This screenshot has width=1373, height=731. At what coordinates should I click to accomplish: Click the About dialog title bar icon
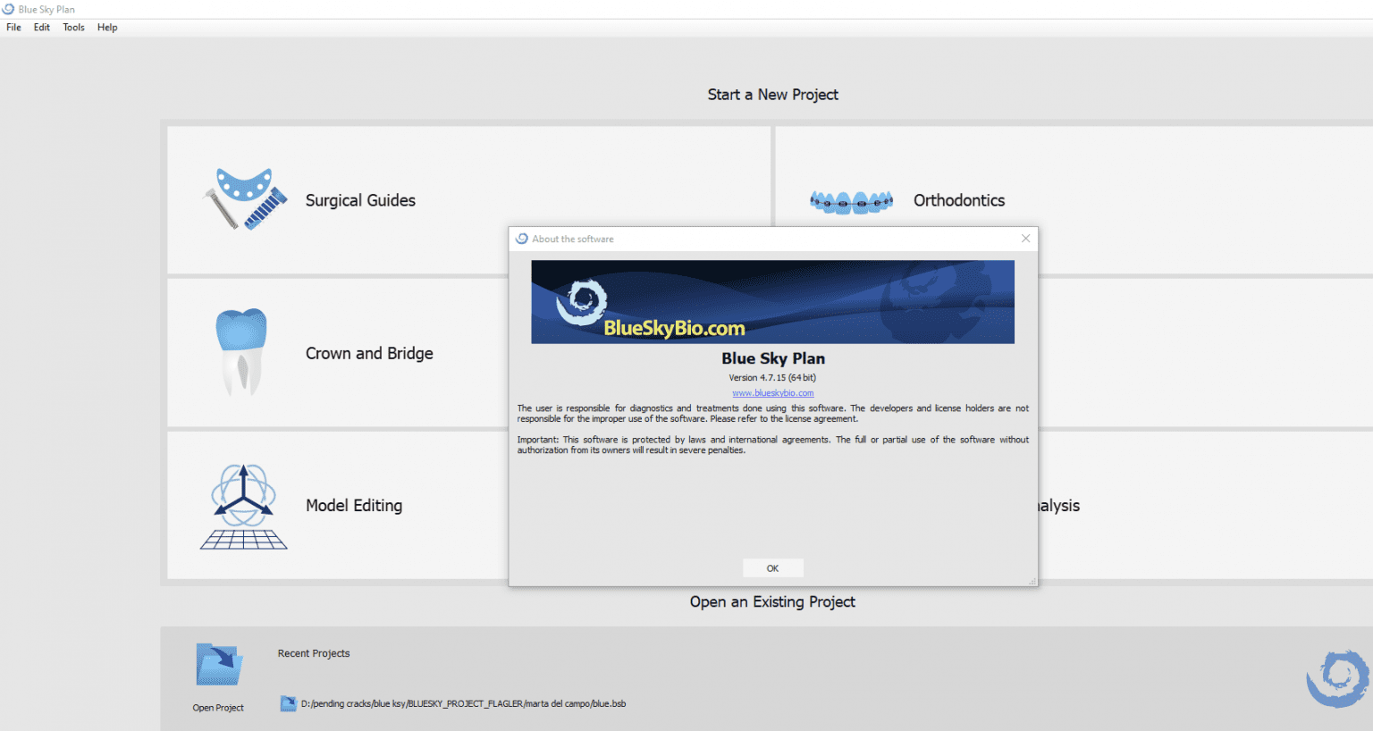point(521,239)
